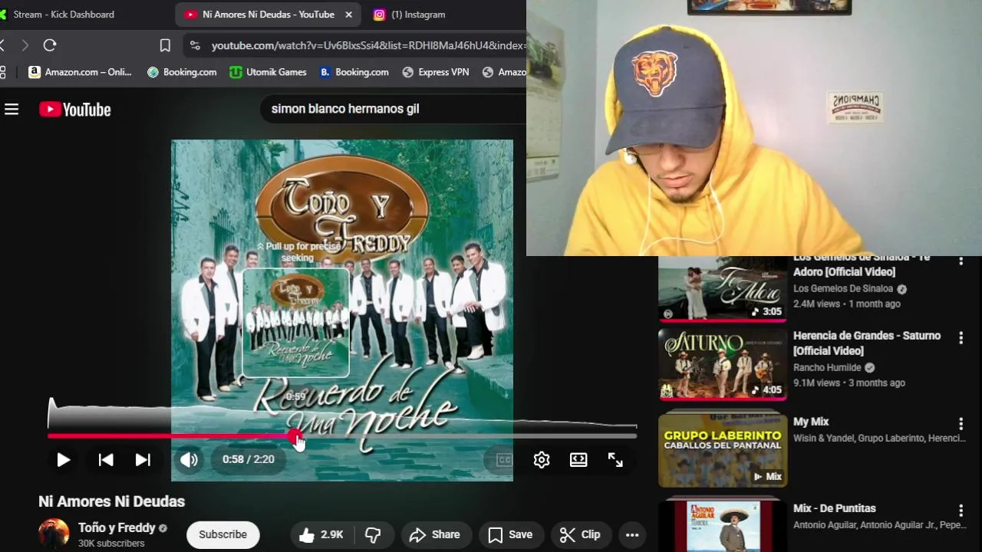Open Toño y Freddy channel name link
This screenshot has width=982, height=552.
point(117,527)
